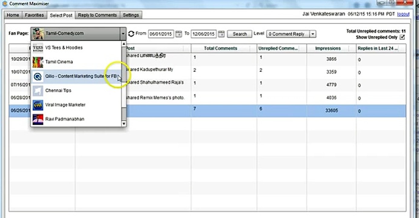This screenshot has height=218, width=419.
Task: Click the refresh icon beside From
Action: click(x=131, y=34)
